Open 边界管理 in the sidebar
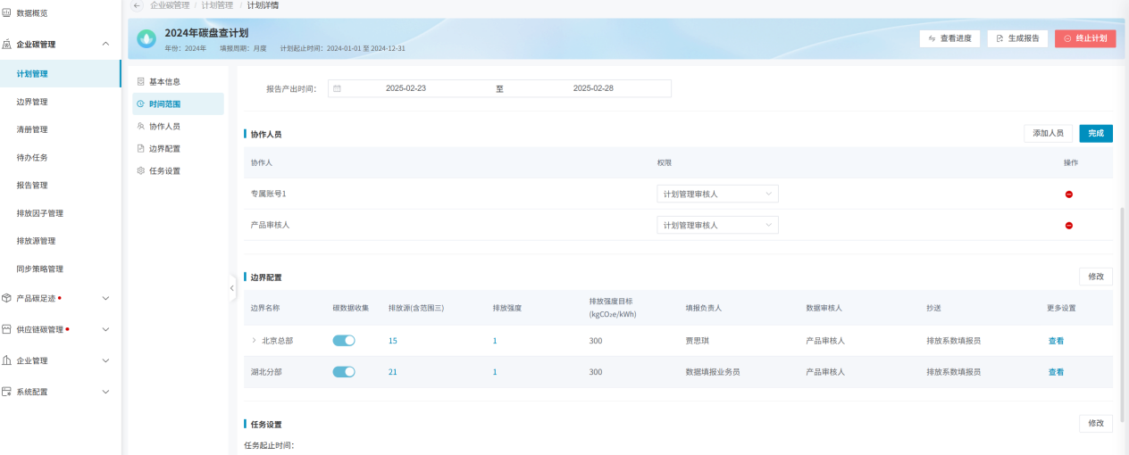Screen dimensions: 1129x455 [x=32, y=102]
